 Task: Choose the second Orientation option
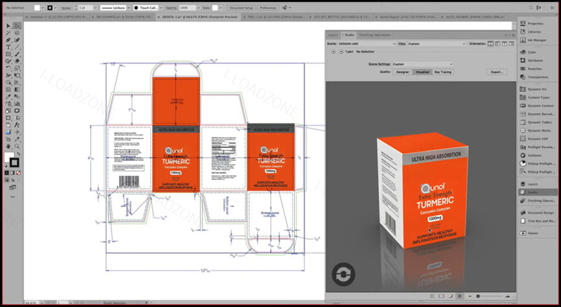pos(498,44)
